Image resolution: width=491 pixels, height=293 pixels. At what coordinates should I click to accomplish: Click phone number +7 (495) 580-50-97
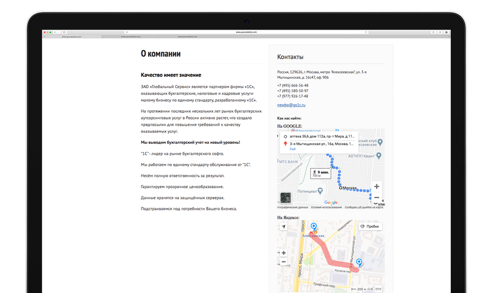293,91
